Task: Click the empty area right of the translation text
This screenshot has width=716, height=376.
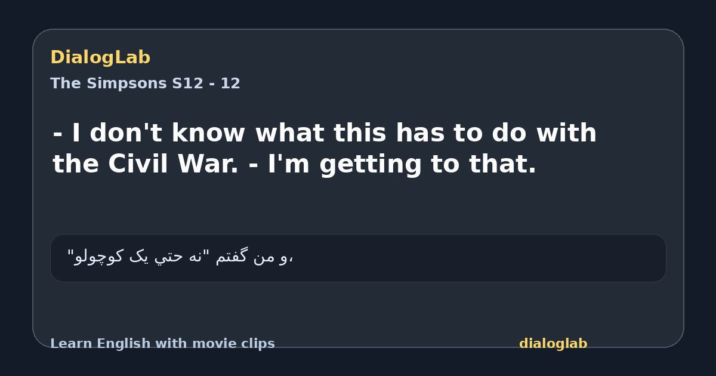Action: (477, 258)
